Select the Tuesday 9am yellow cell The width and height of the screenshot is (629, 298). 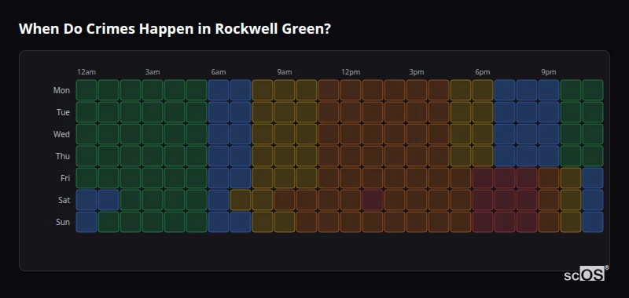[285, 112]
